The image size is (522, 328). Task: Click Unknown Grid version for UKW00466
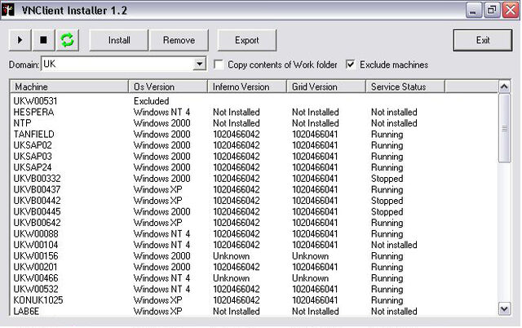(310, 277)
